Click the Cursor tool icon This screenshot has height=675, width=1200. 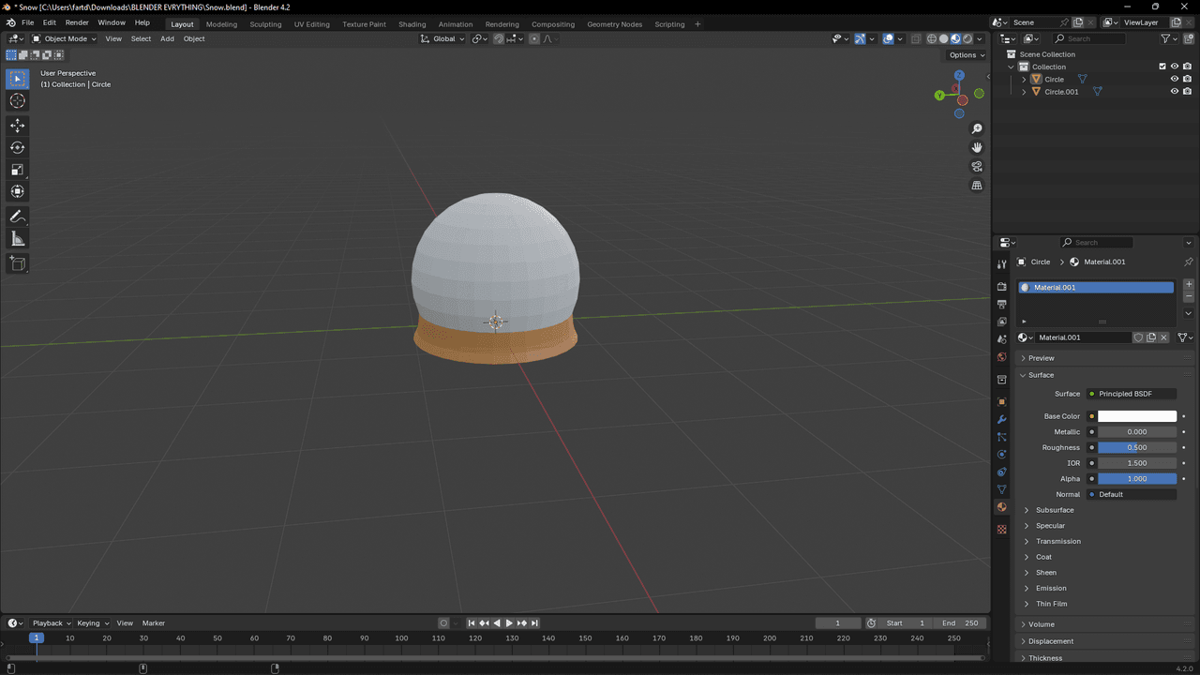coord(17,100)
